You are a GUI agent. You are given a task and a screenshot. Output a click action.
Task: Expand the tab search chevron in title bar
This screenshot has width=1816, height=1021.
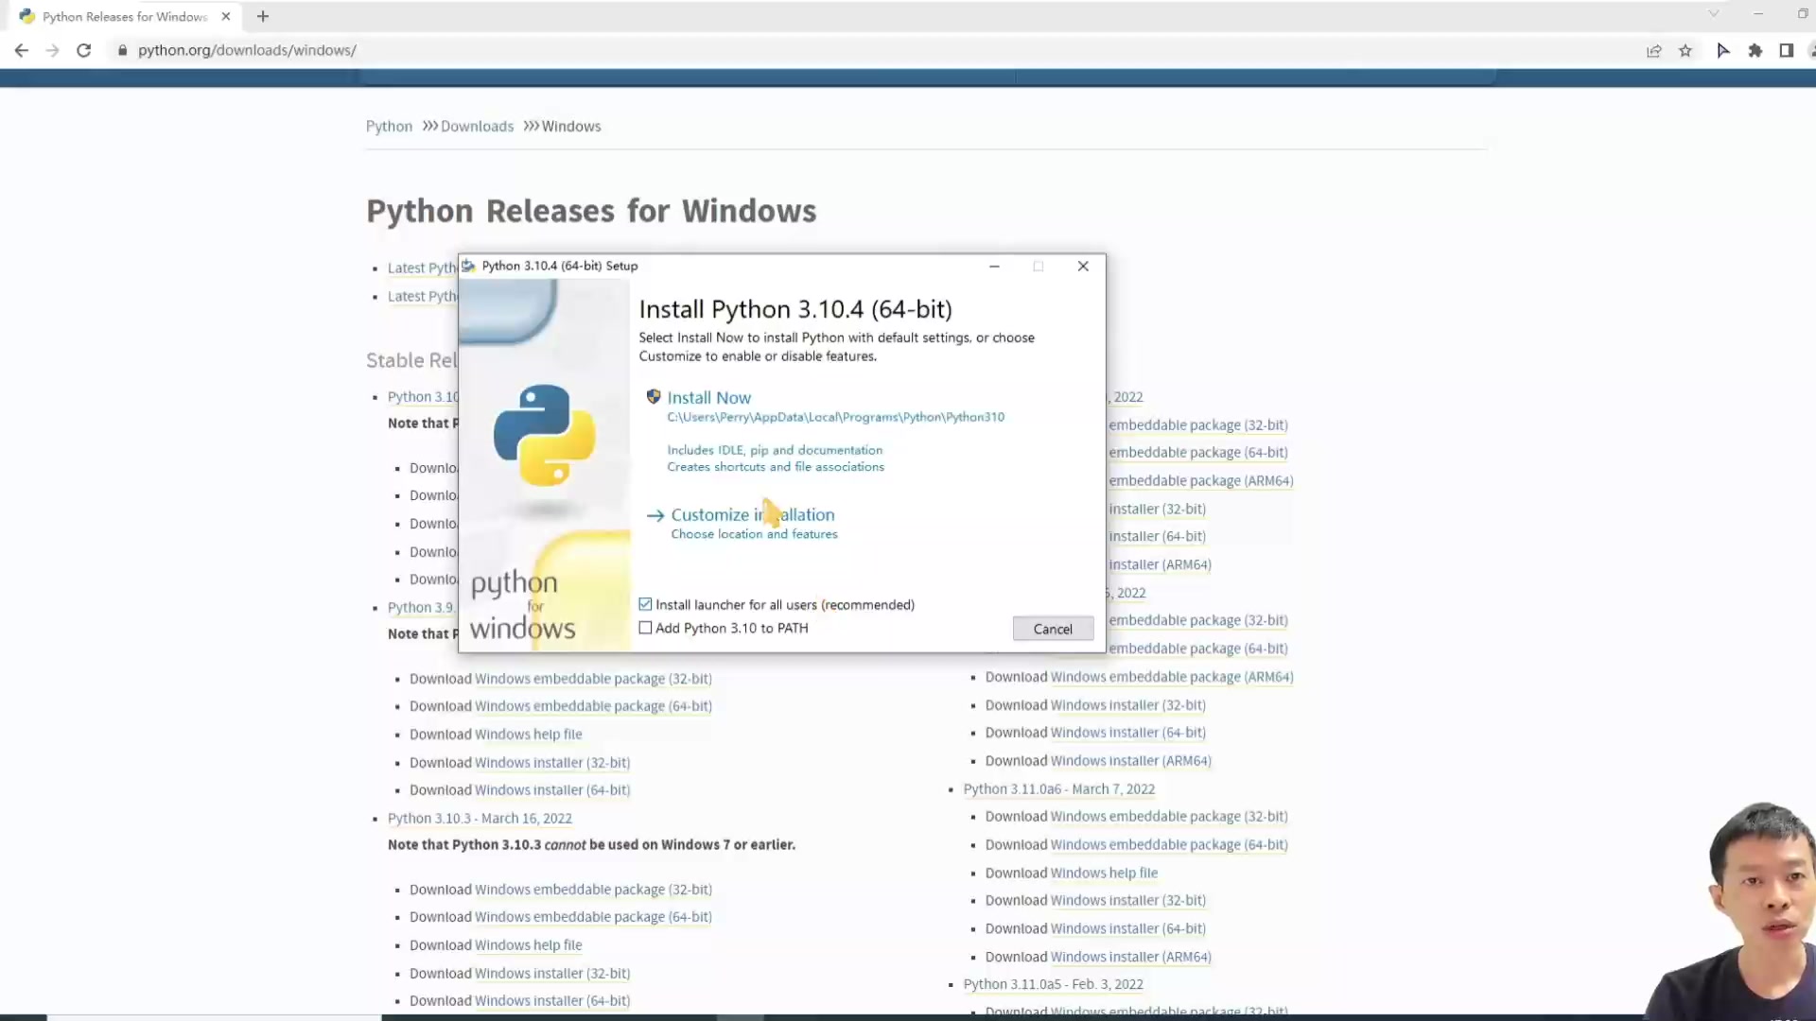click(x=1713, y=14)
